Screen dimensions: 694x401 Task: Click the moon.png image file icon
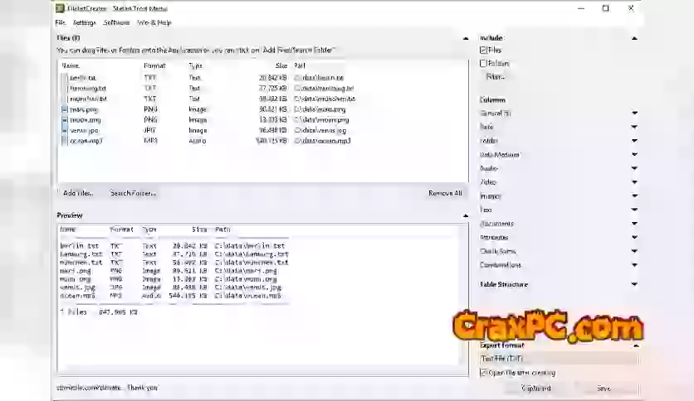[65, 119]
